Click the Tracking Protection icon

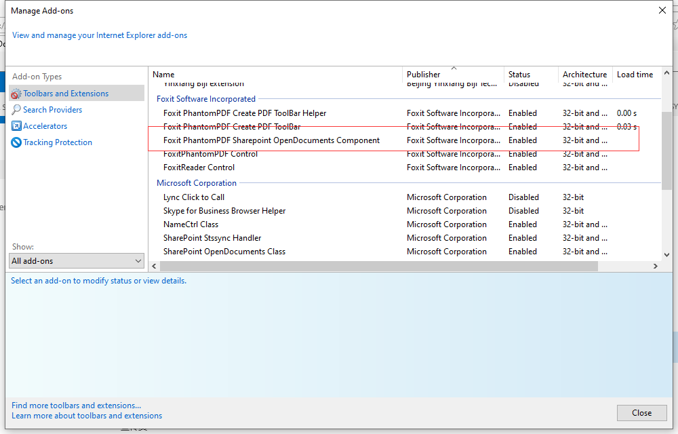tap(16, 142)
